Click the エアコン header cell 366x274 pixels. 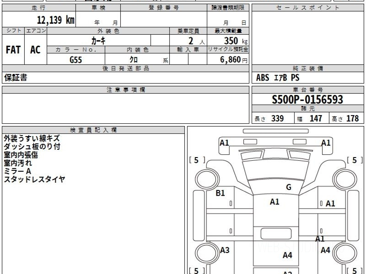point(36,31)
